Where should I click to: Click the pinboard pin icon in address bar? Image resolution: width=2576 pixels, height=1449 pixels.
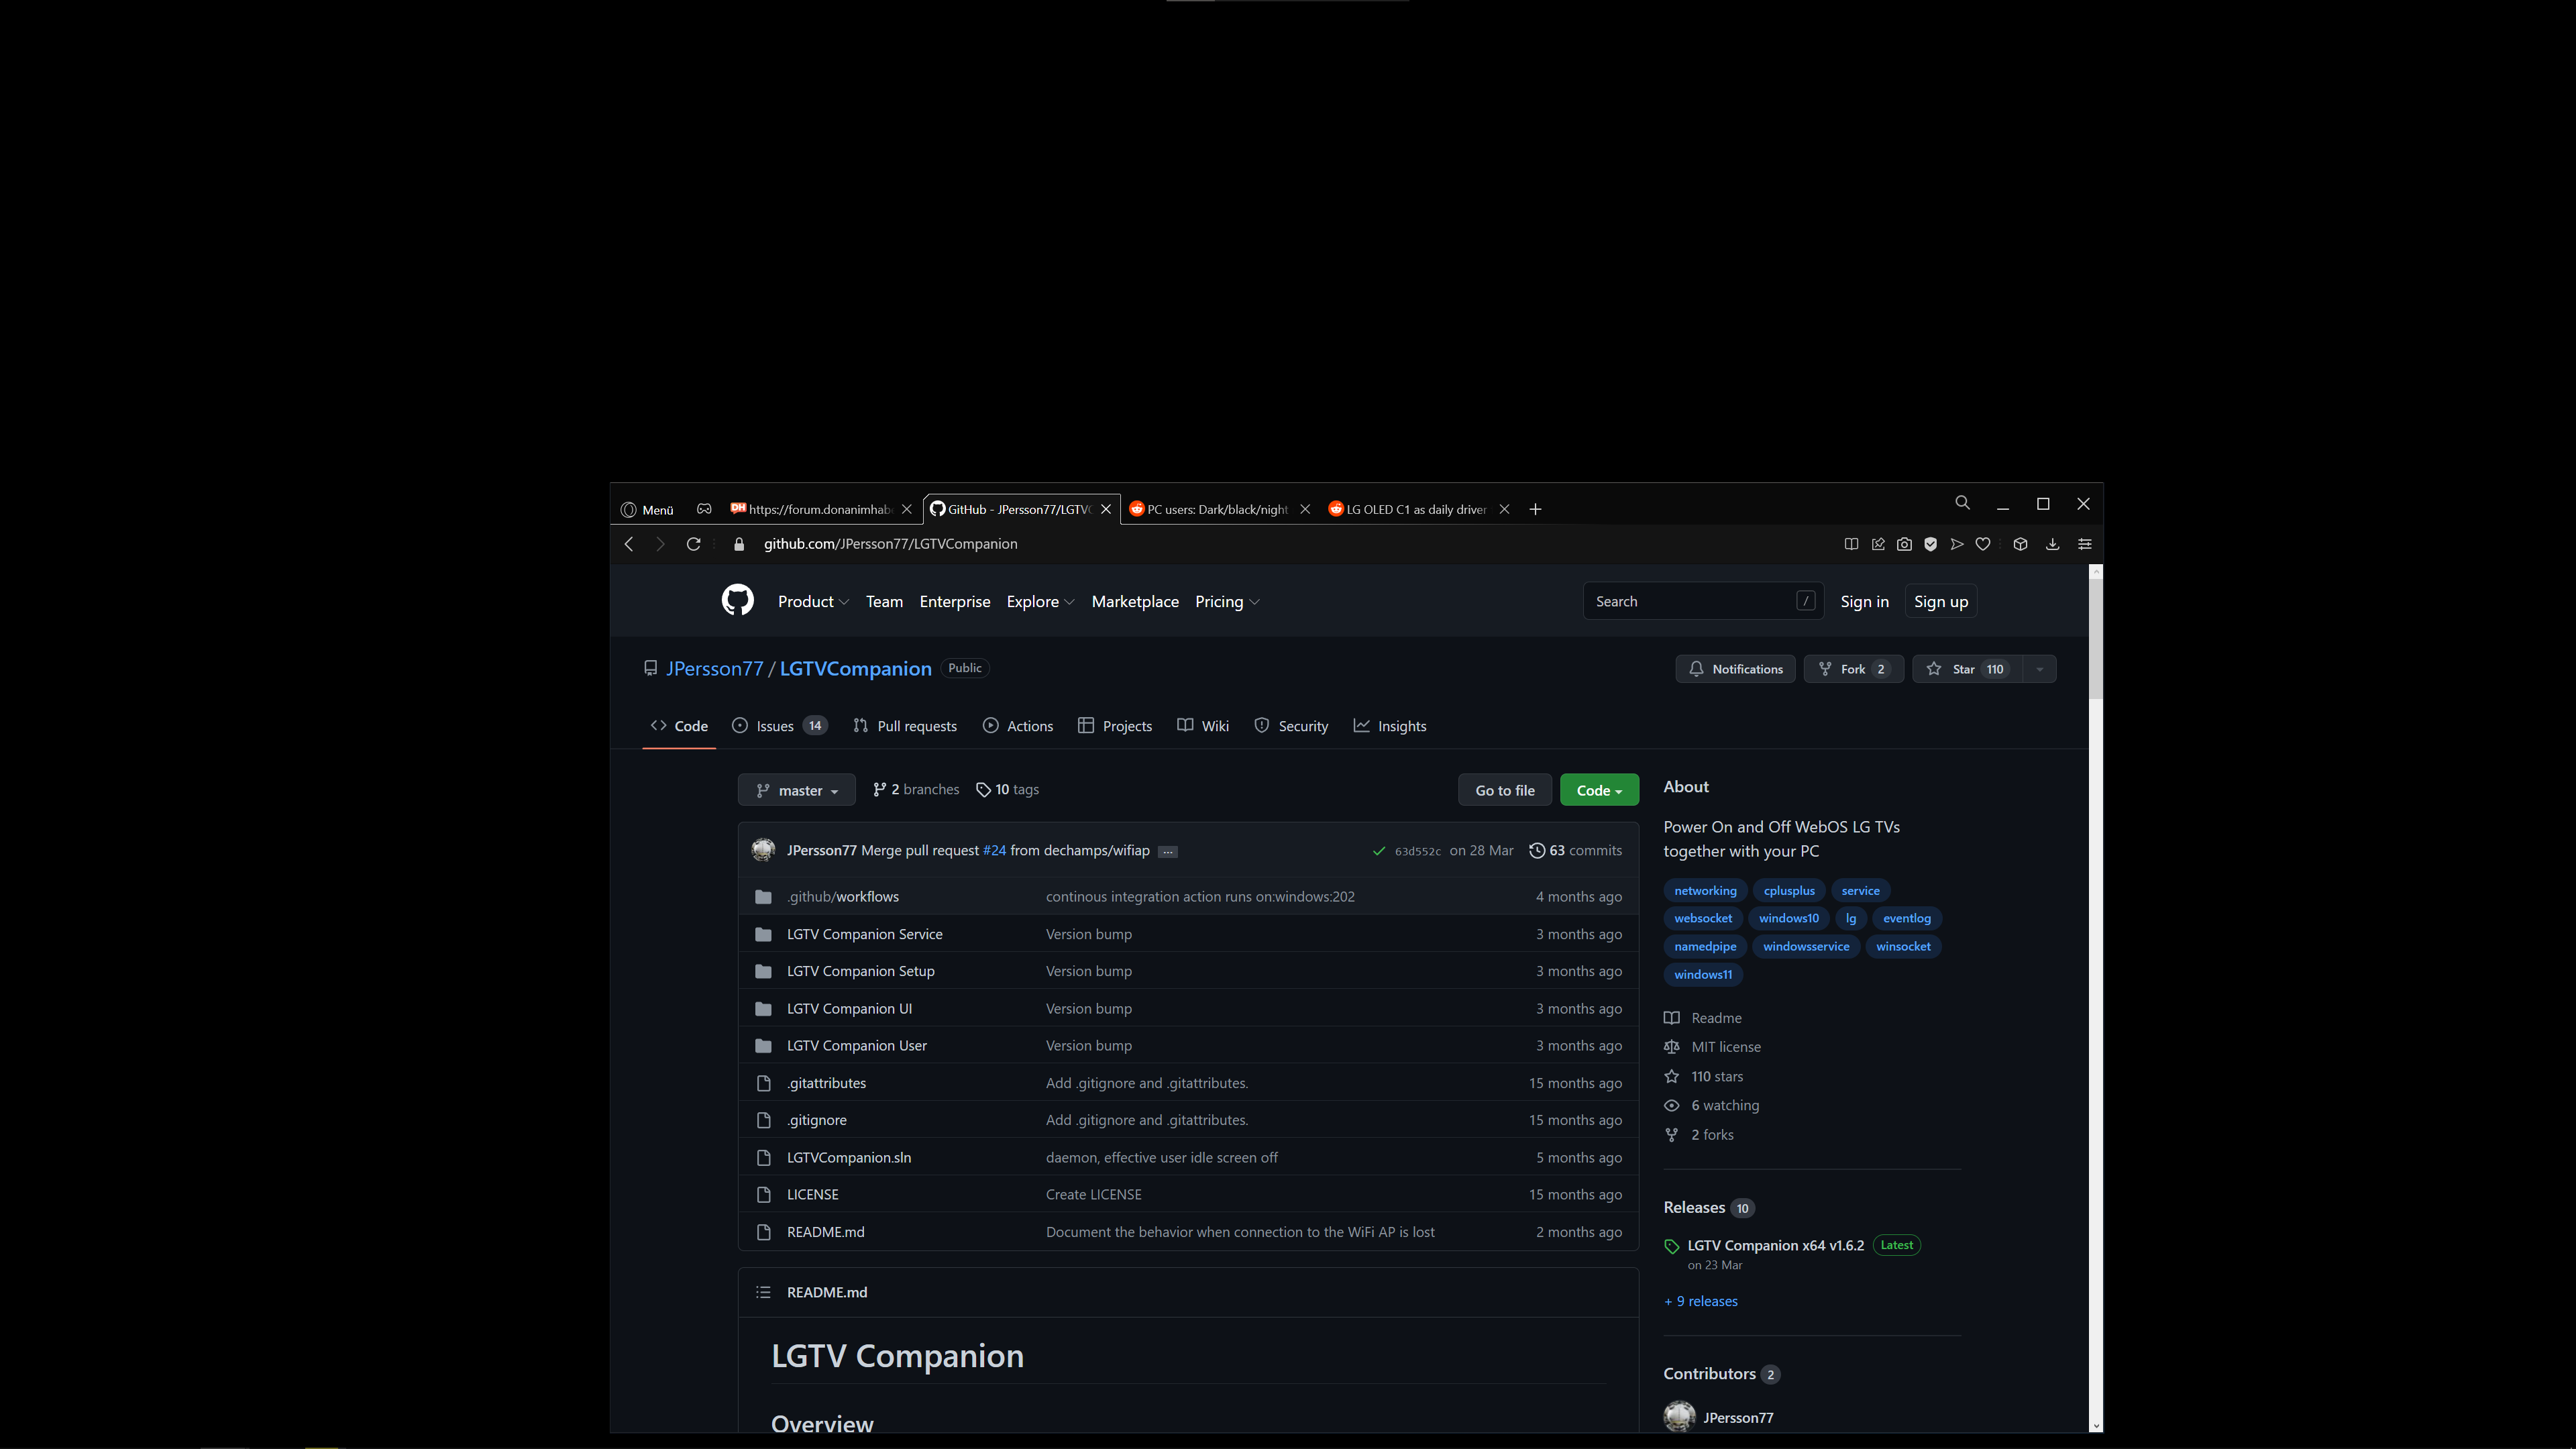(x=1878, y=544)
